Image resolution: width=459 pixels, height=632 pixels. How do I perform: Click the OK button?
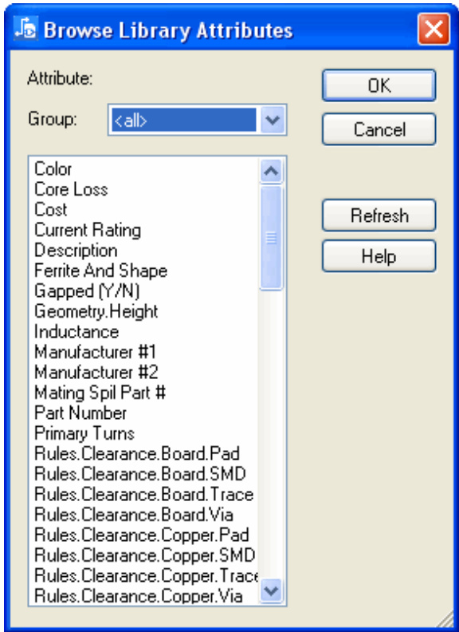[379, 85]
